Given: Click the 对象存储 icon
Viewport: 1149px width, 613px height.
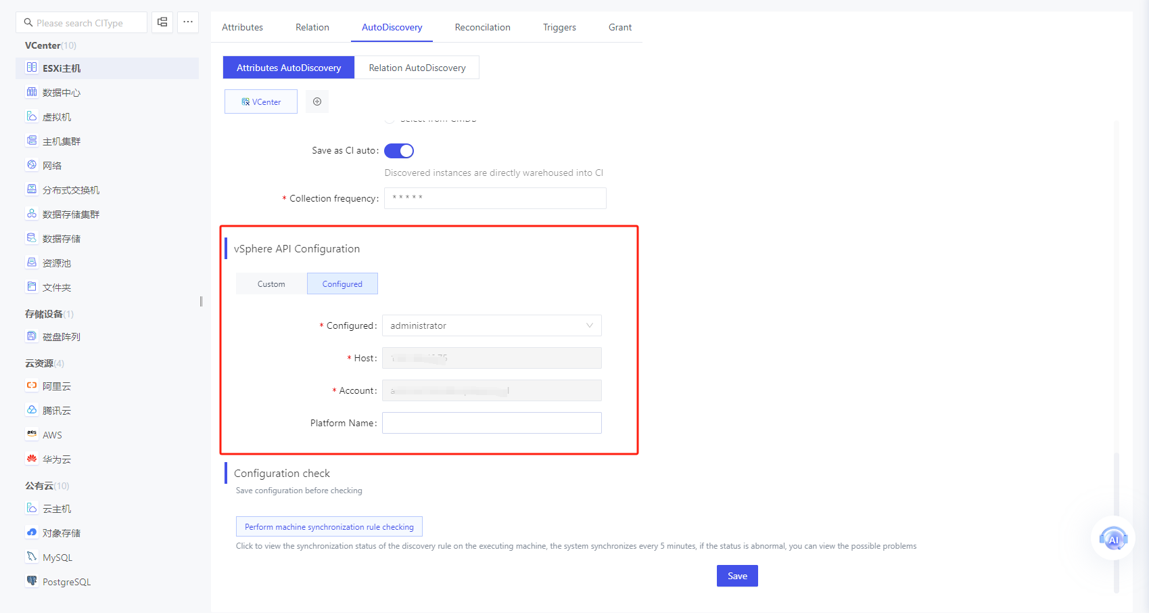Looking at the screenshot, I should (32, 532).
